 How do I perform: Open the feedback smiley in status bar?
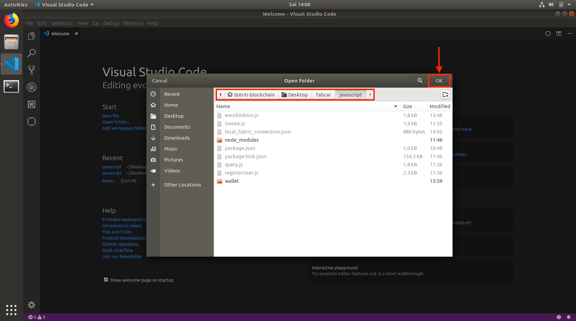click(559, 317)
